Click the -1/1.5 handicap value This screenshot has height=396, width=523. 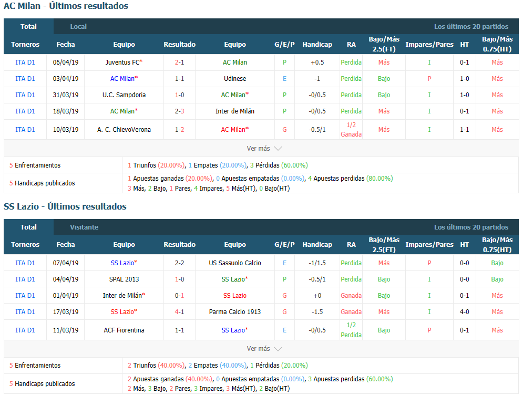click(317, 263)
